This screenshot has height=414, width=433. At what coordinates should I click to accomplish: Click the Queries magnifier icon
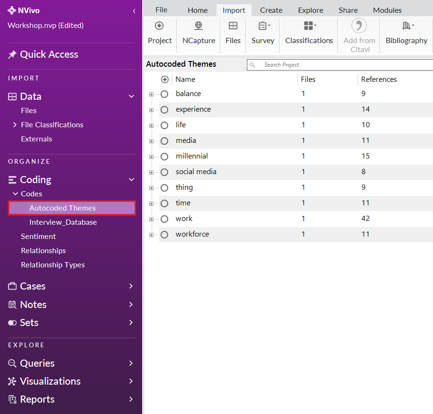click(x=12, y=363)
